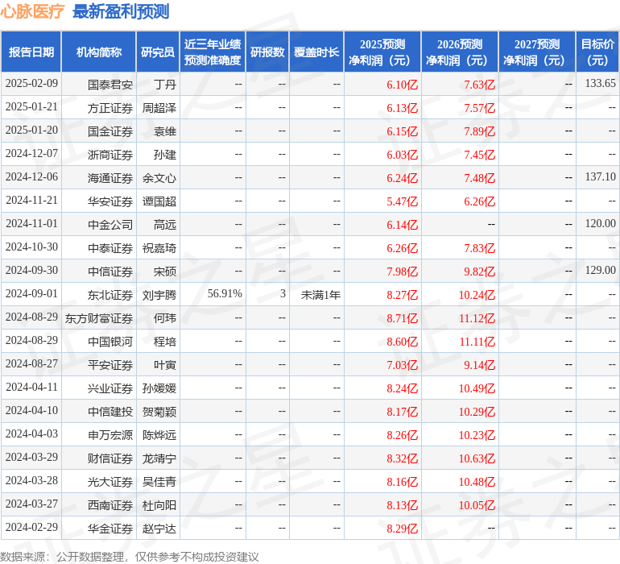Select analyst 谭国超

click(x=159, y=201)
